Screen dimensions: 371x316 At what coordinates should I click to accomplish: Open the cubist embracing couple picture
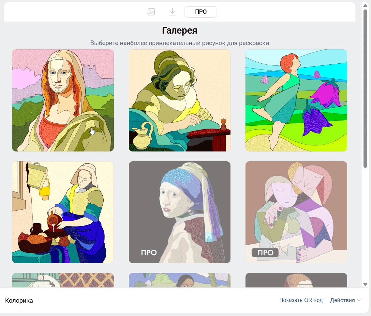coord(296,212)
